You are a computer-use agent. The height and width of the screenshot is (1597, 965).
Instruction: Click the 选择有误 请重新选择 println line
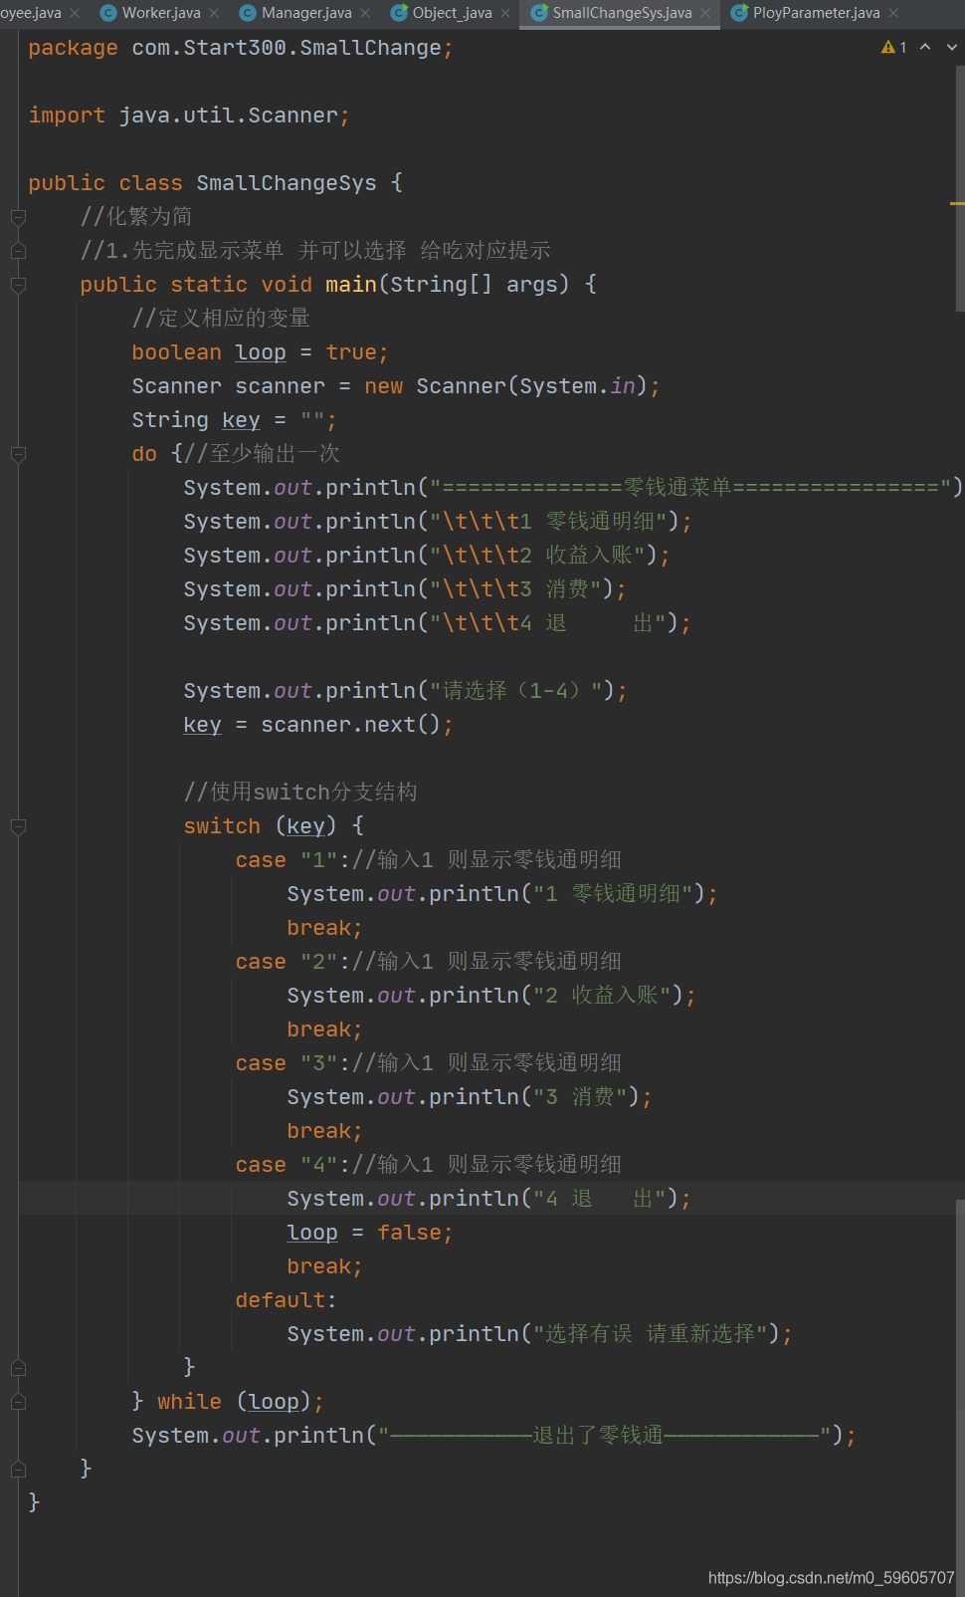click(x=540, y=1334)
